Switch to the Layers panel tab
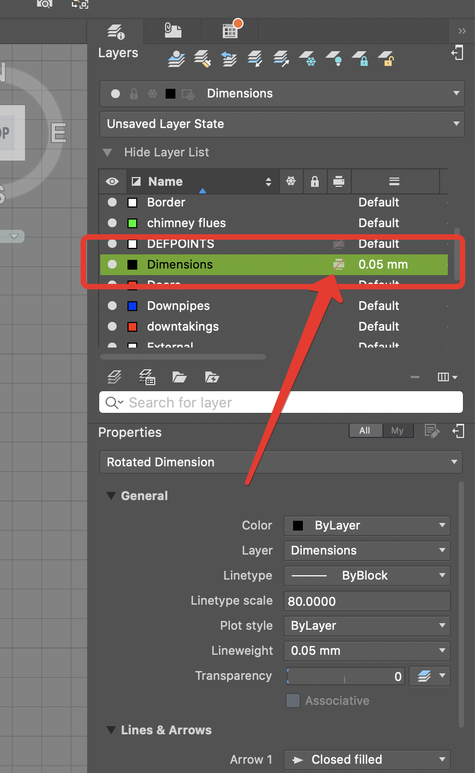 tap(116, 31)
